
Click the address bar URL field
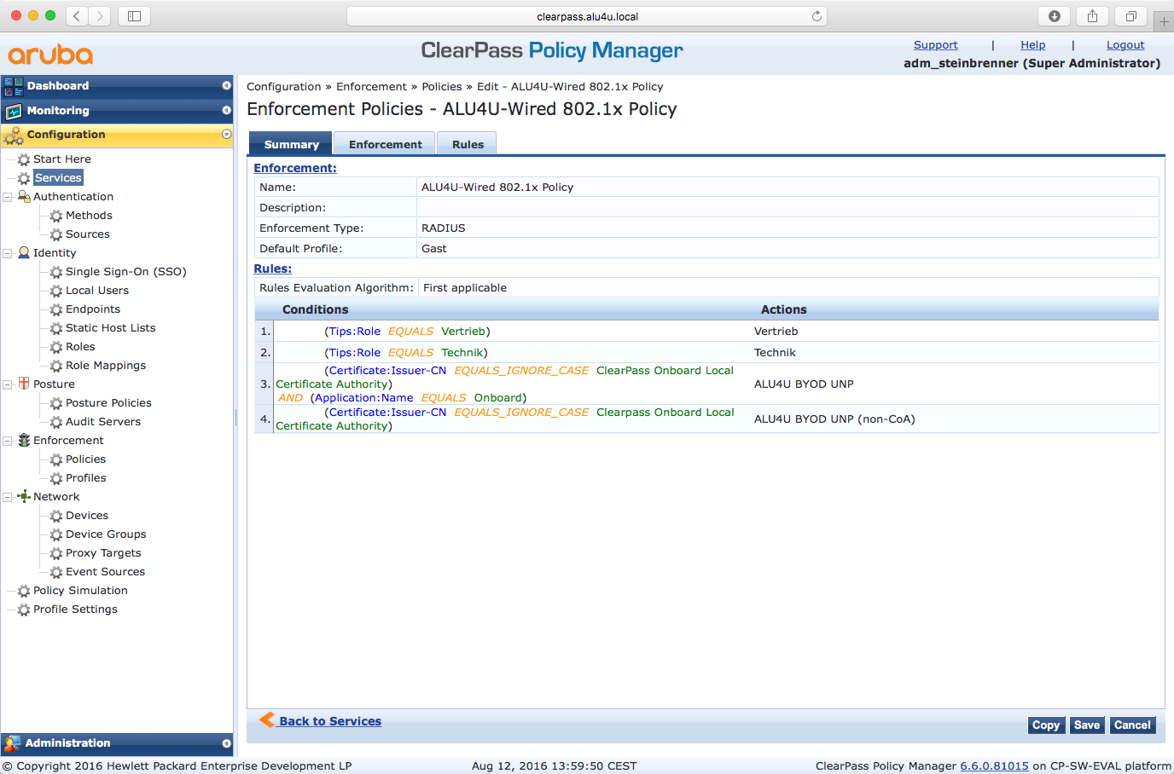pyautogui.click(x=587, y=16)
